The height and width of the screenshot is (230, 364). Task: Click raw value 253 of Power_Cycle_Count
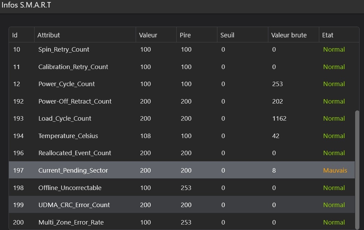(x=278, y=84)
